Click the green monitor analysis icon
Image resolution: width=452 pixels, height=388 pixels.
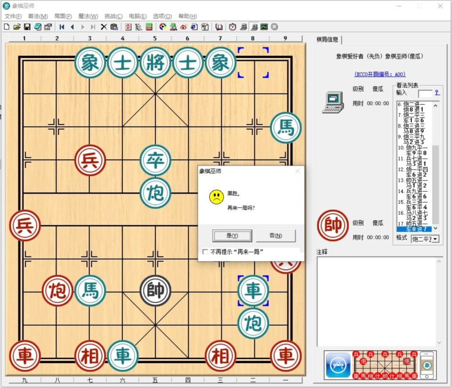tap(264, 27)
